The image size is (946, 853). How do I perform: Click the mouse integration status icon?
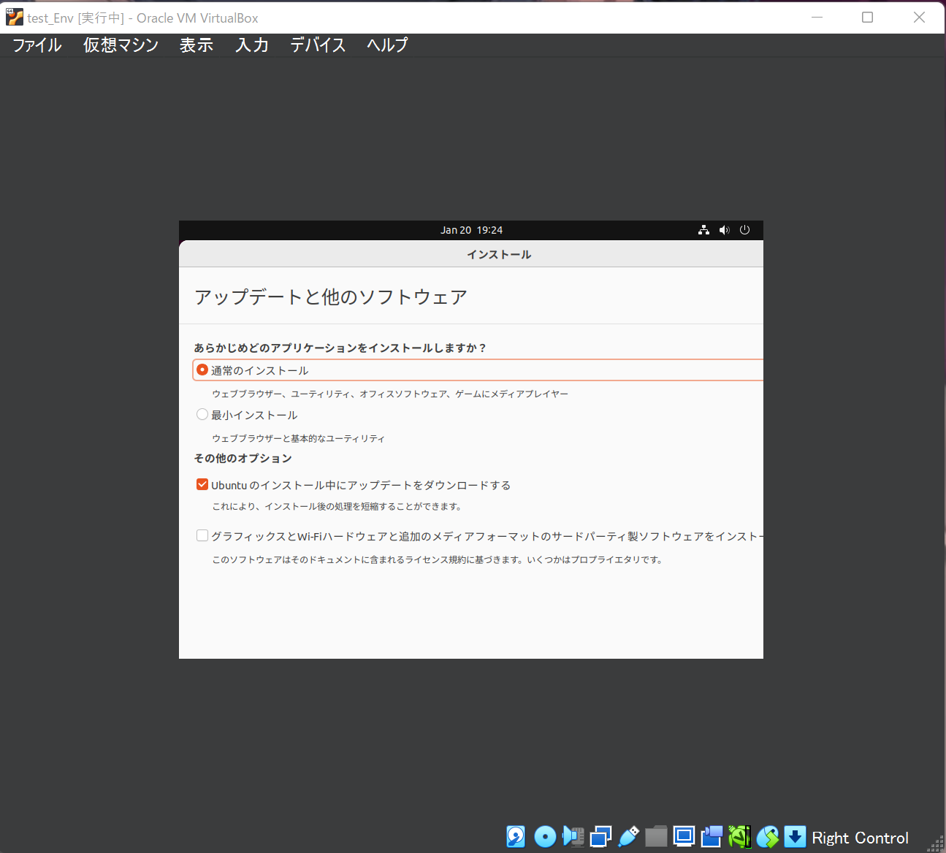click(x=767, y=836)
